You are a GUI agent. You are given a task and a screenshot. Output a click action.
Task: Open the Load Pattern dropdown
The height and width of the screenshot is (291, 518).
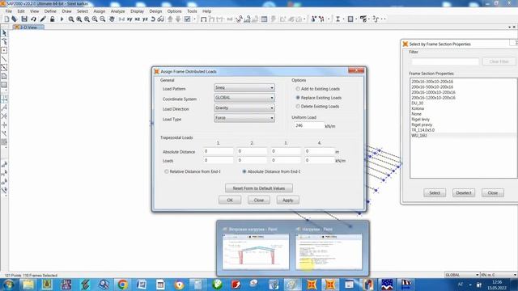pyautogui.click(x=244, y=88)
